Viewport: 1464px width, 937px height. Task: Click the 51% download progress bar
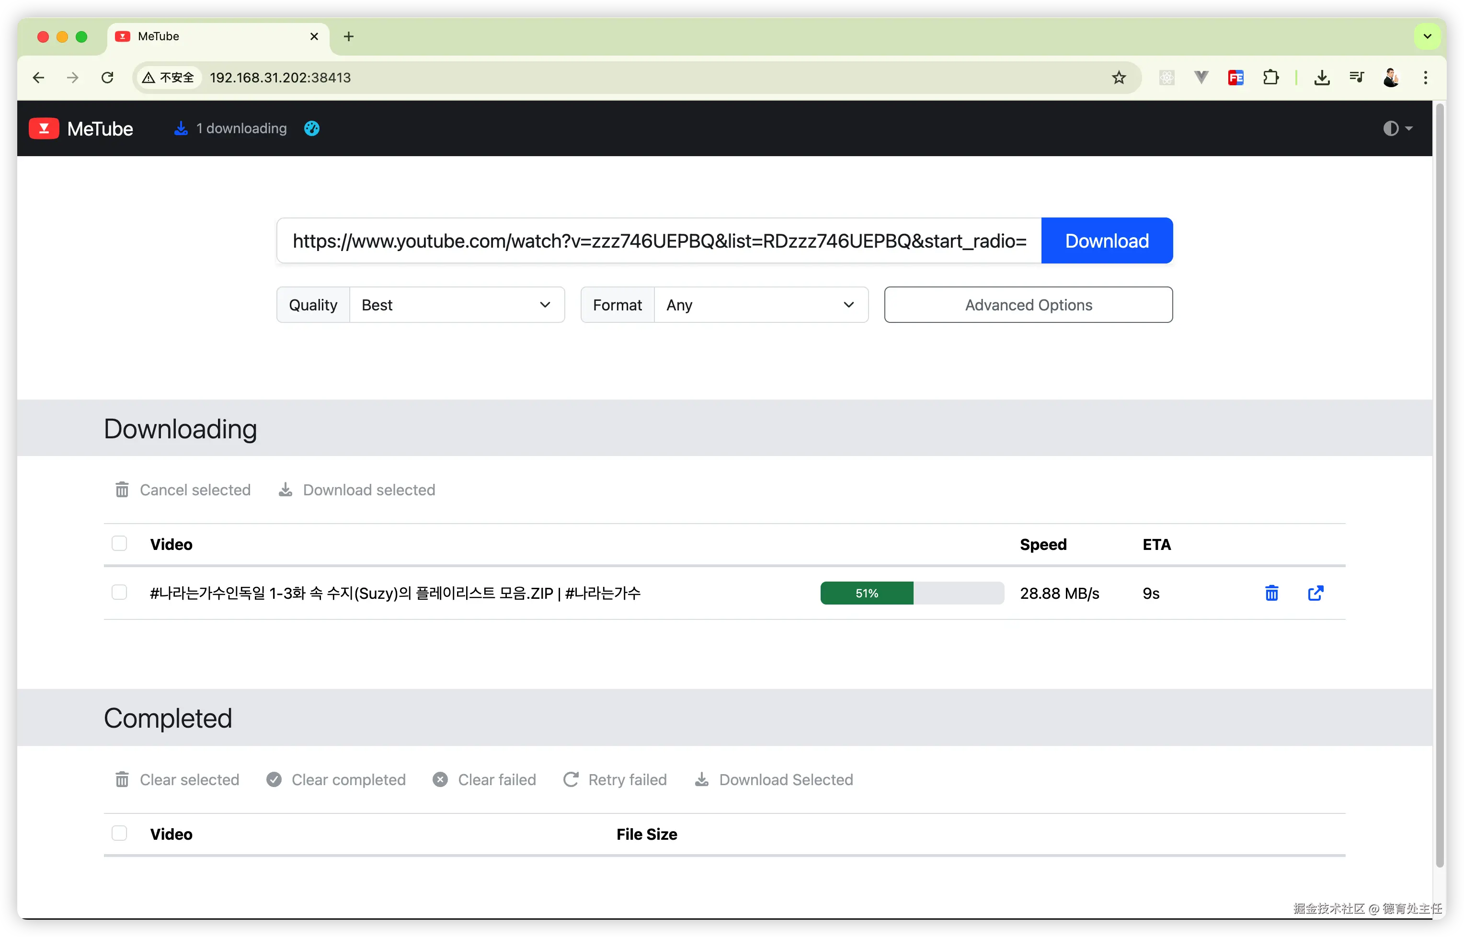click(x=912, y=593)
